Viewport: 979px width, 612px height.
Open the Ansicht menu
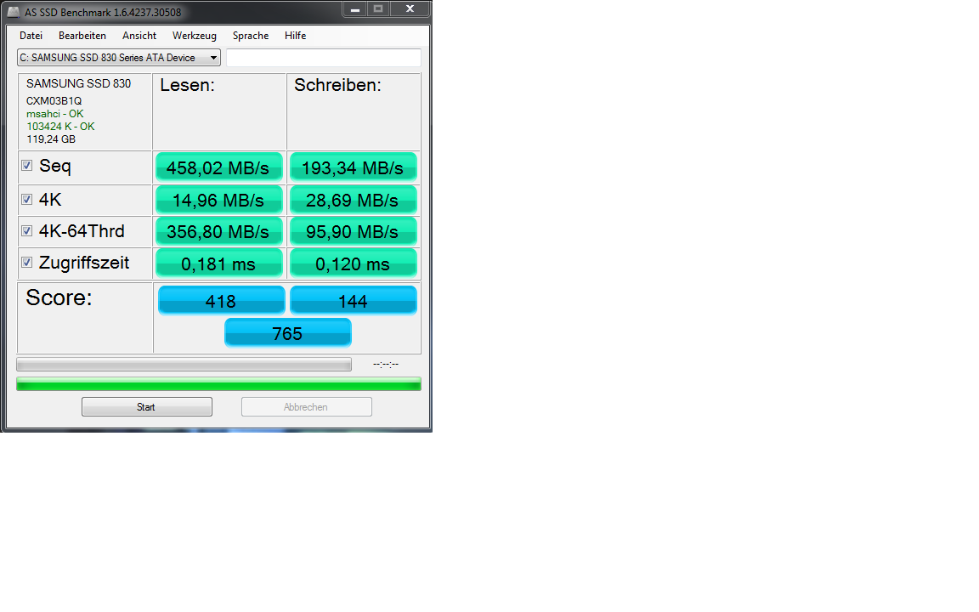[x=139, y=36]
